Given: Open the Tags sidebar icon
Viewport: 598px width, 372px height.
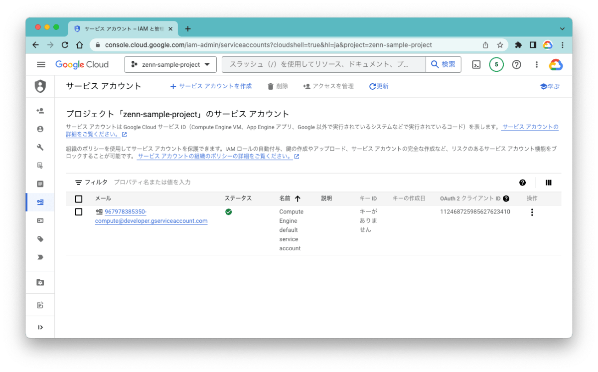Looking at the screenshot, I should (x=40, y=239).
